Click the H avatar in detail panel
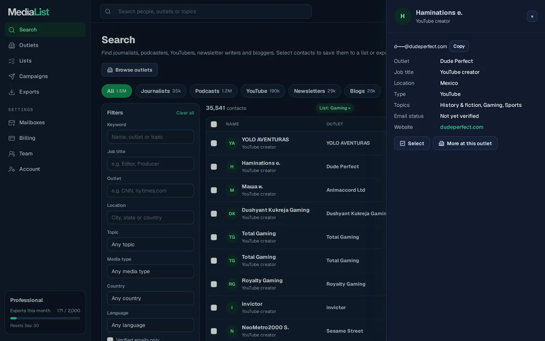The width and height of the screenshot is (545, 341). click(403, 16)
